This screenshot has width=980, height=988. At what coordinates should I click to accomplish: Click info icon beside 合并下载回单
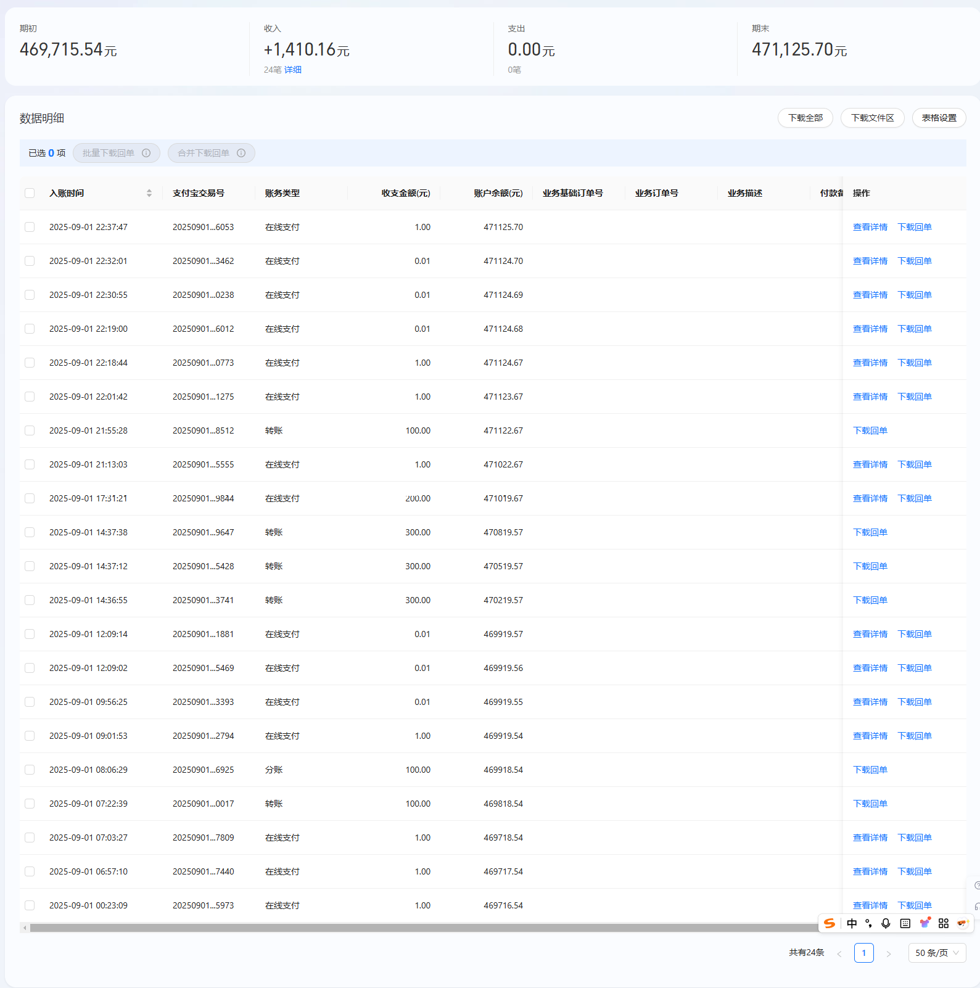click(x=241, y=153)
